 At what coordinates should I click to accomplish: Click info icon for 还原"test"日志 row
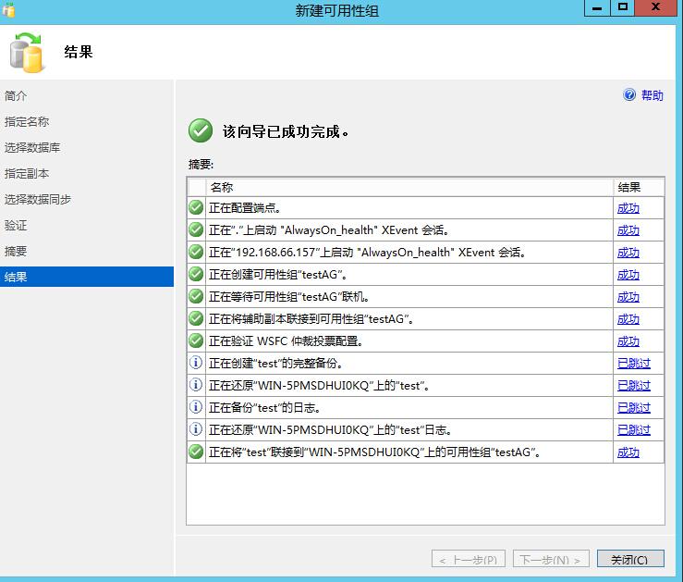click(196, 429)
